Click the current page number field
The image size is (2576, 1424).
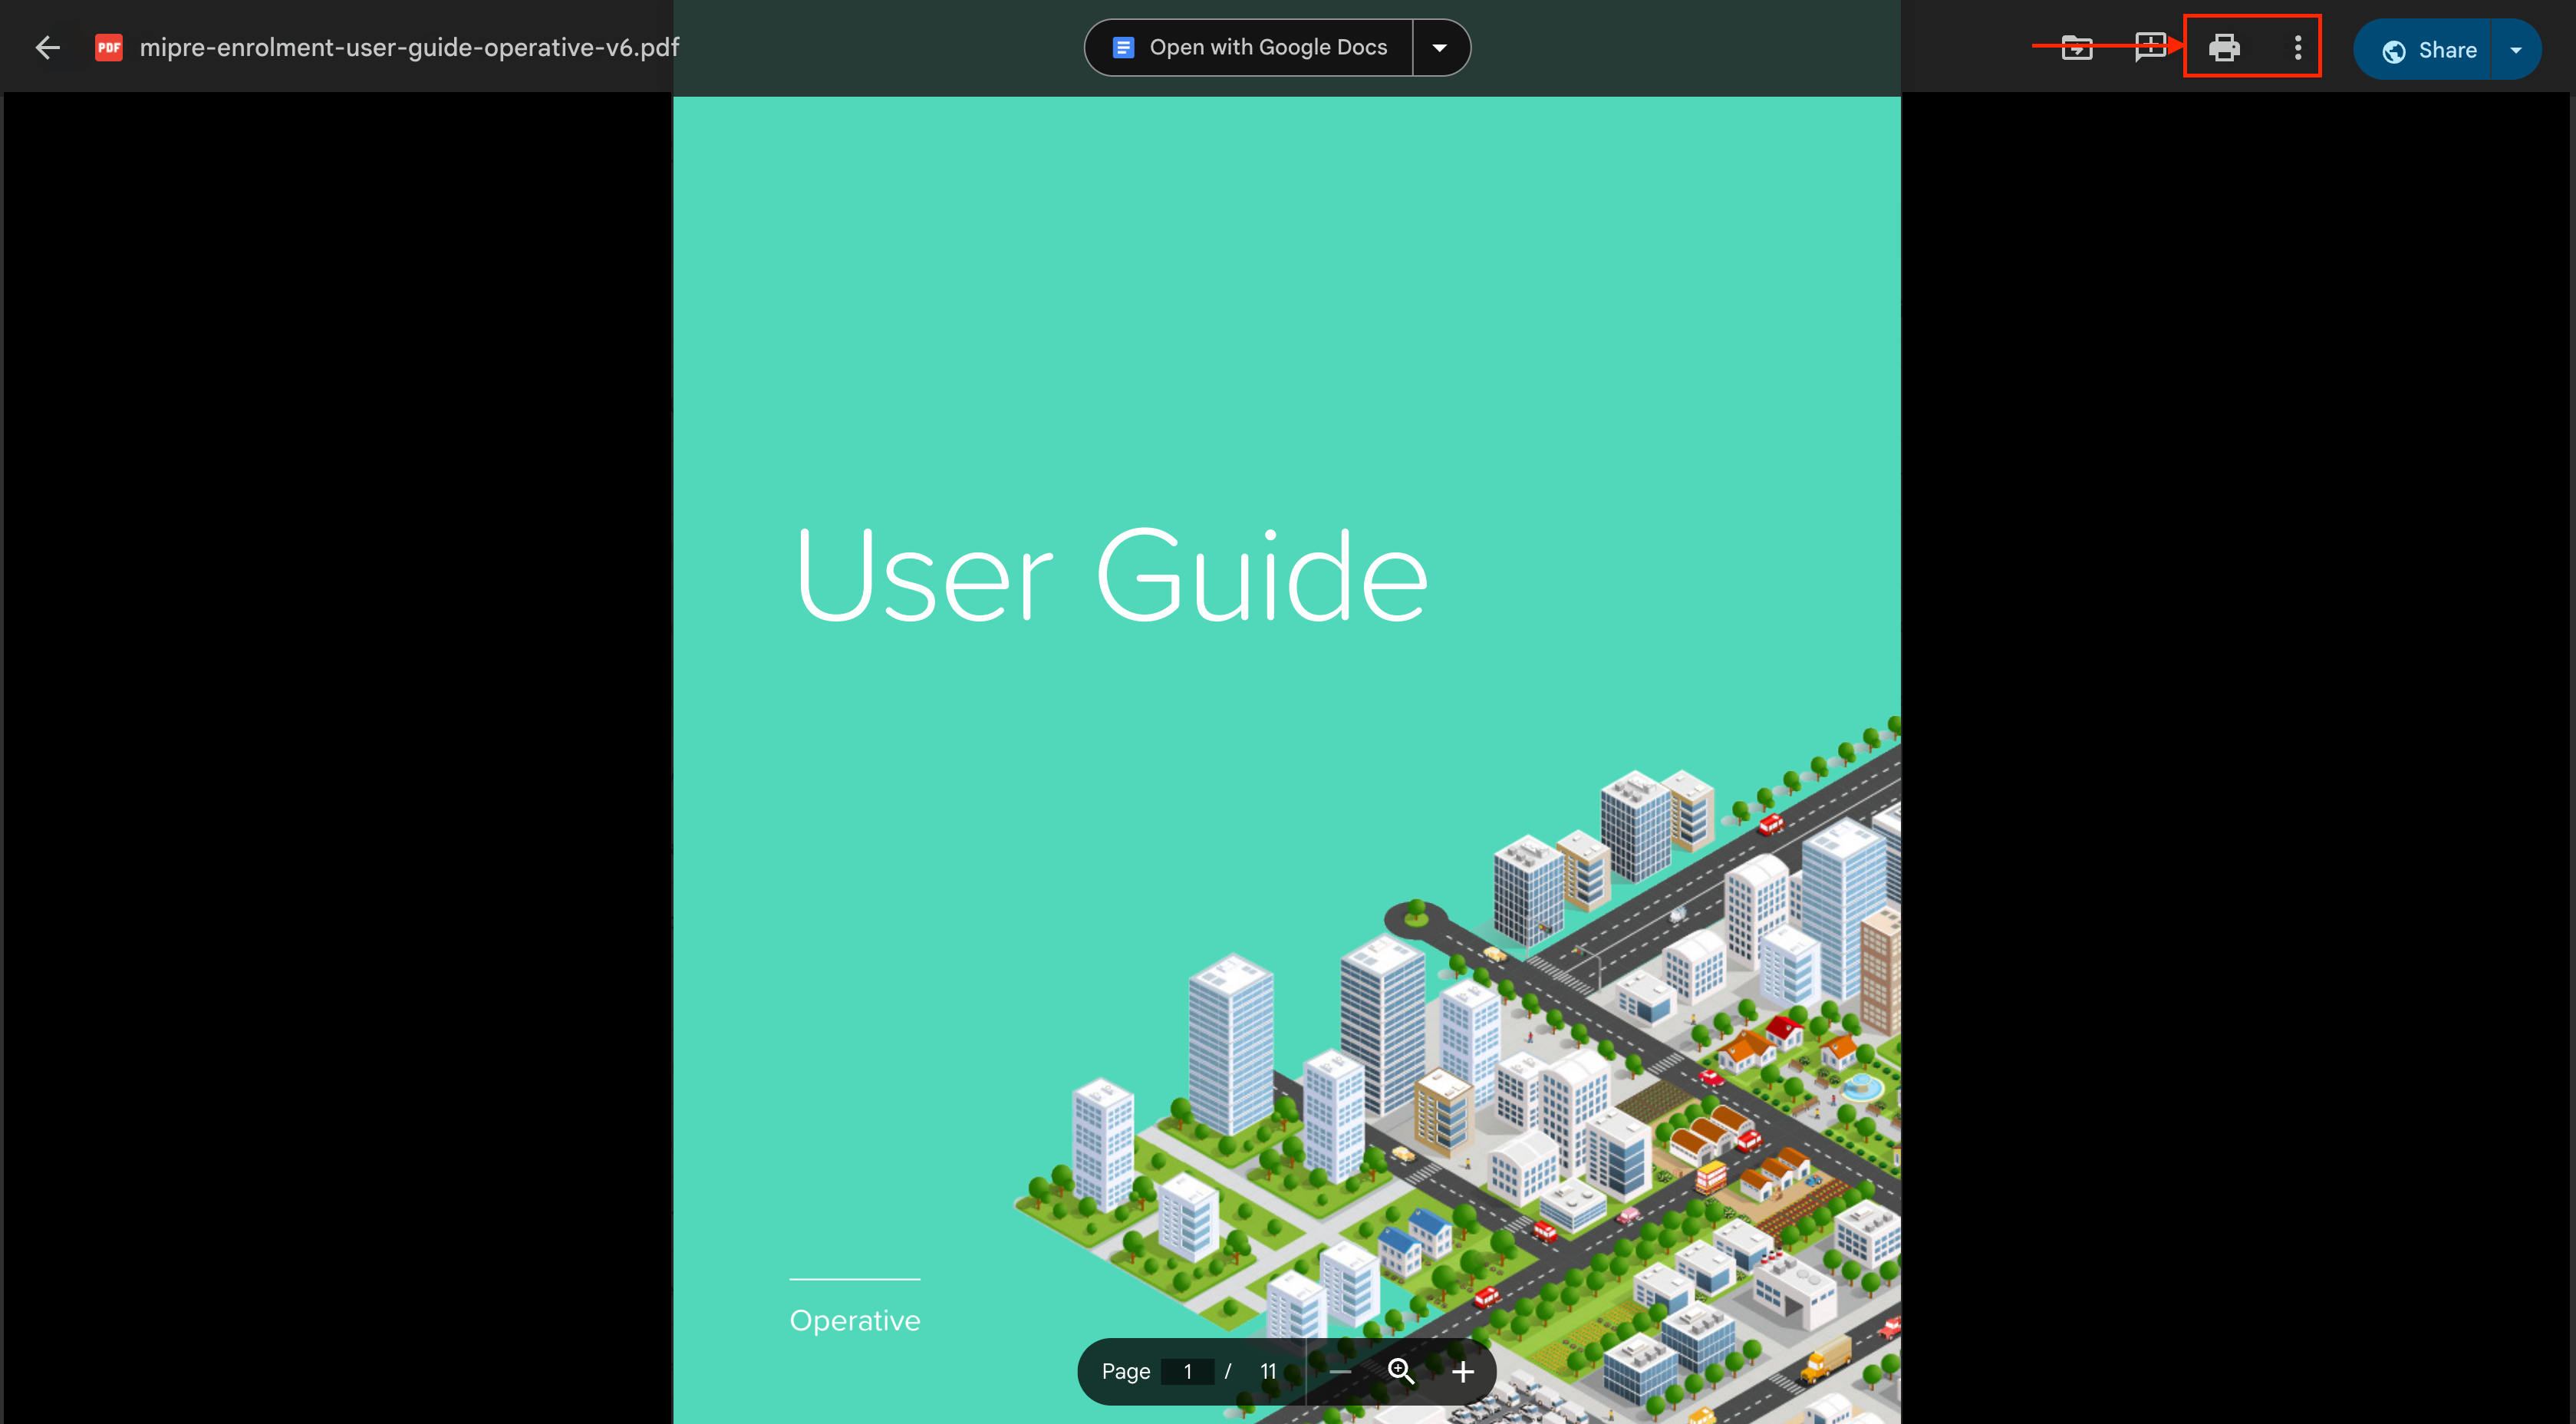(1188, 1371)
